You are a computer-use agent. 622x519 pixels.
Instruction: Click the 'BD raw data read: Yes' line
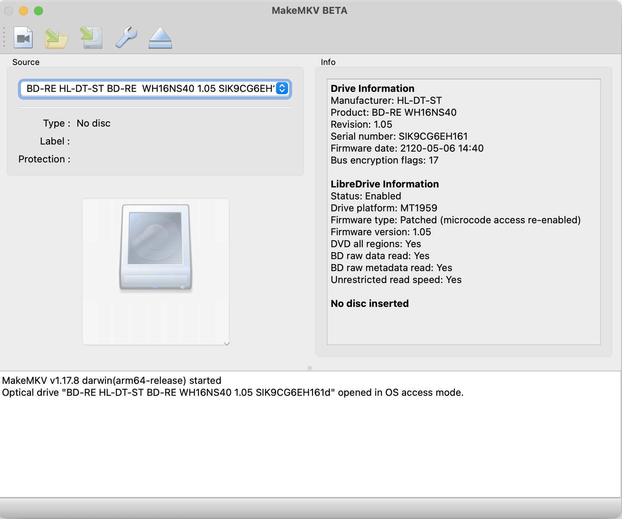(x=380, y=256)
